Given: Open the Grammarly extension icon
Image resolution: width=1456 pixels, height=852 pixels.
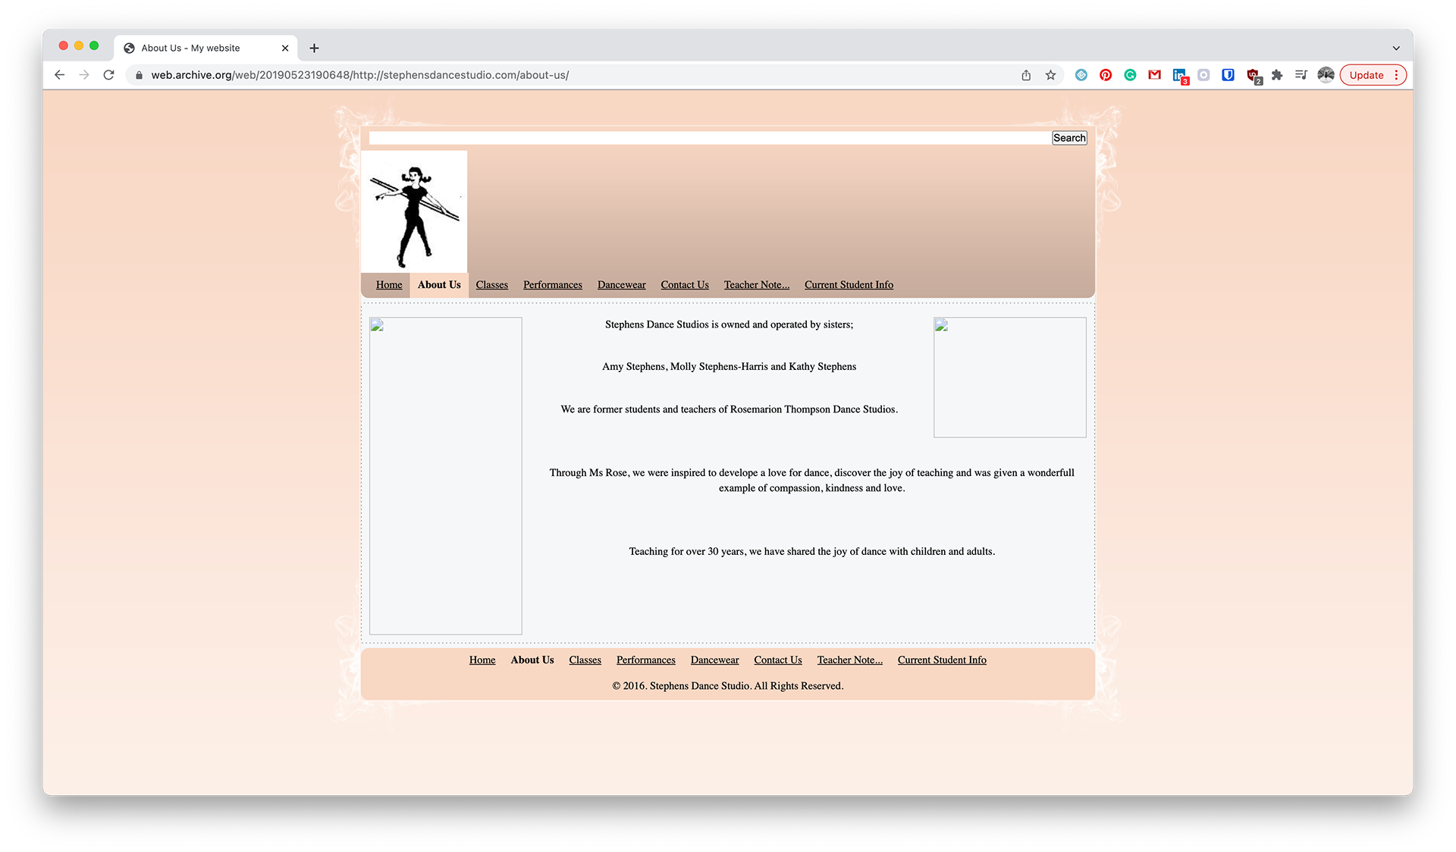Looking at the screenshot, I should tap(1130, 75).
